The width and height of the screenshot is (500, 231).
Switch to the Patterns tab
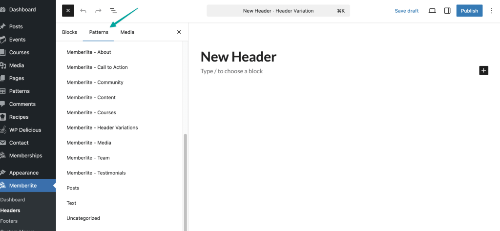99,32
